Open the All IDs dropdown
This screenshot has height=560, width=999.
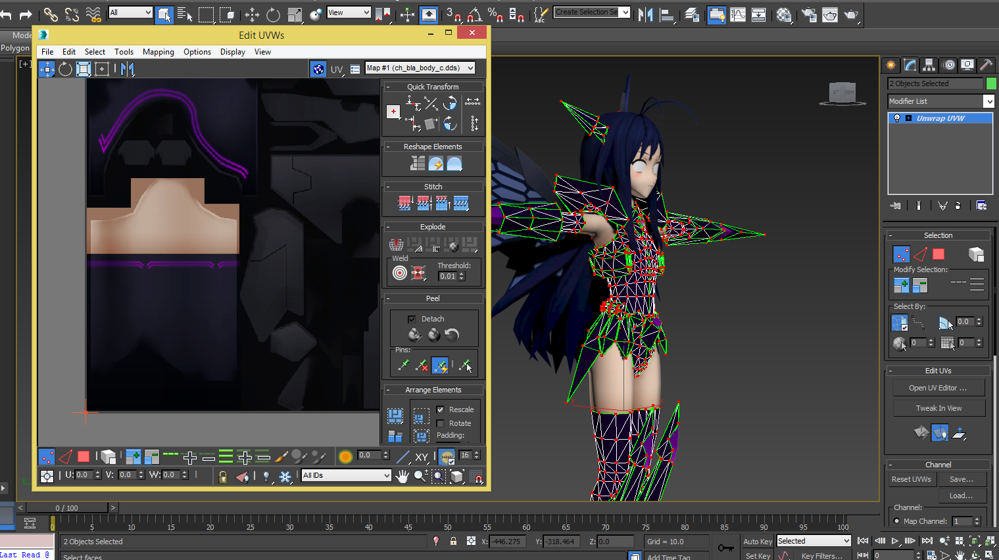pyautogui.click(x=346, y=475)
